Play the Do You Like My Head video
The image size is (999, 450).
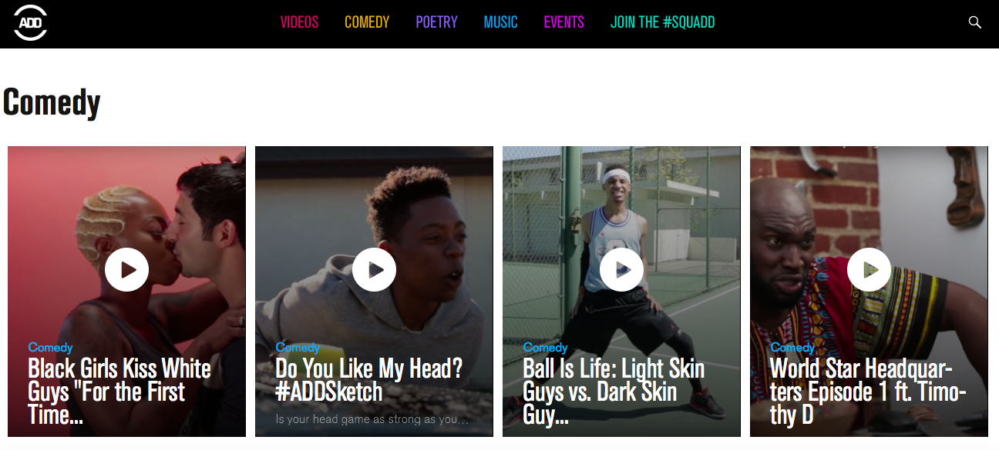pos(374,270)
